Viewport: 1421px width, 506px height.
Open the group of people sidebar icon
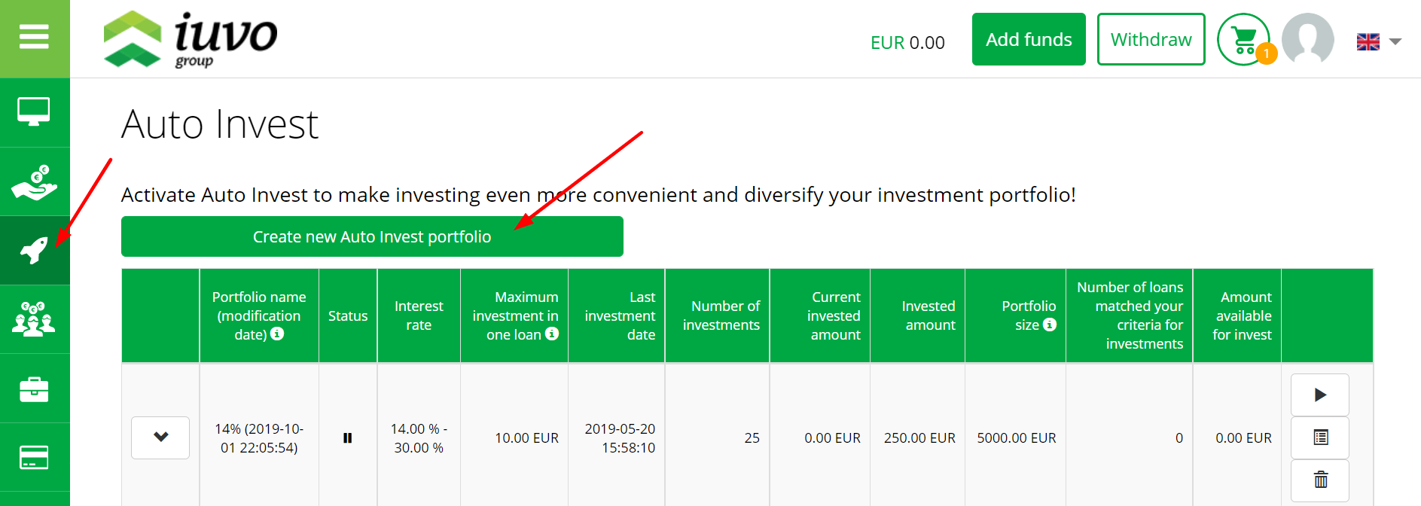pyautogui.click(x=34, y=319)
